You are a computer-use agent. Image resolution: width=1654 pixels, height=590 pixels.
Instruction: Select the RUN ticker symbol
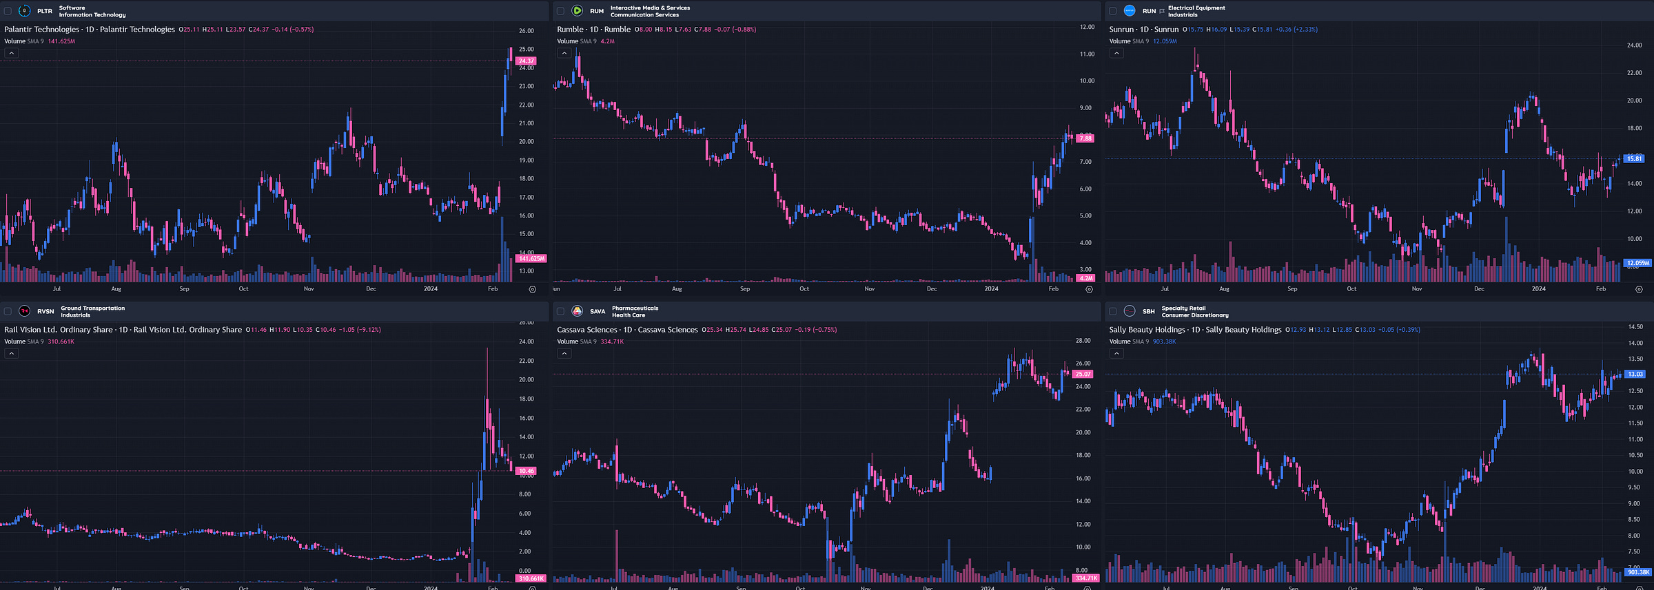click(x=1149, y=11)
